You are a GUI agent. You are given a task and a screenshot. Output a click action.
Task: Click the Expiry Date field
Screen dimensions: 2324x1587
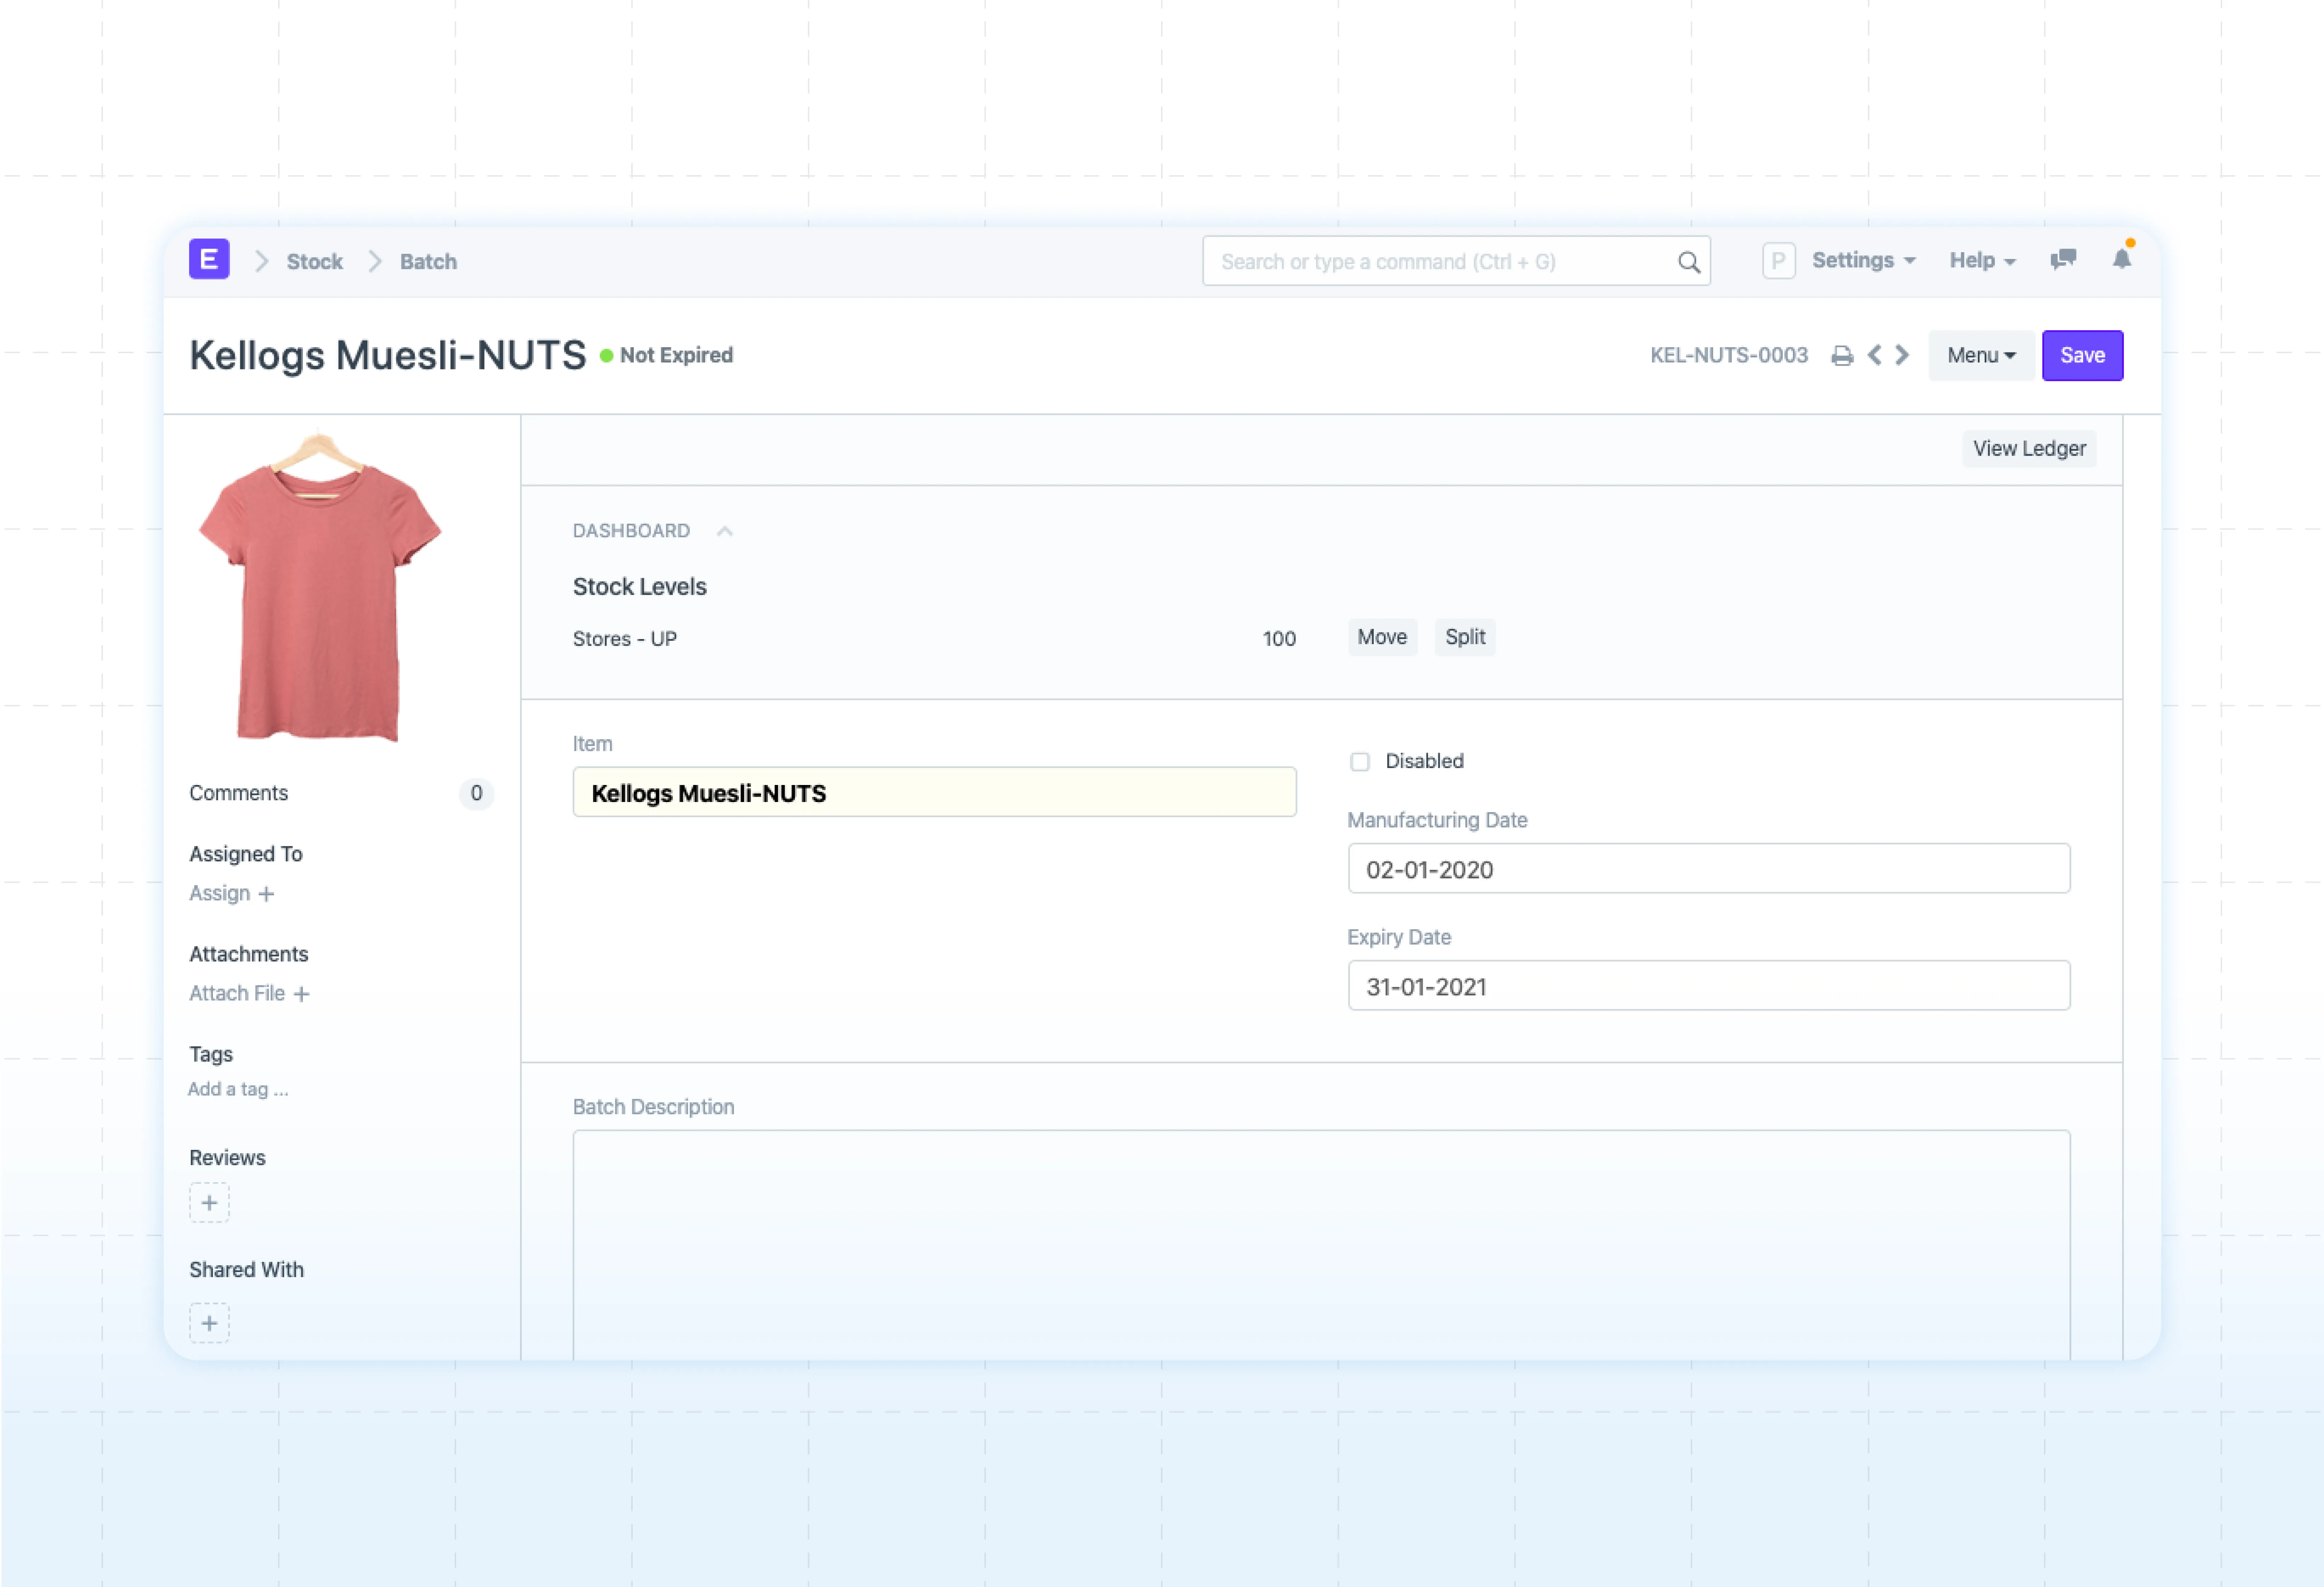tap(1708, 986)
